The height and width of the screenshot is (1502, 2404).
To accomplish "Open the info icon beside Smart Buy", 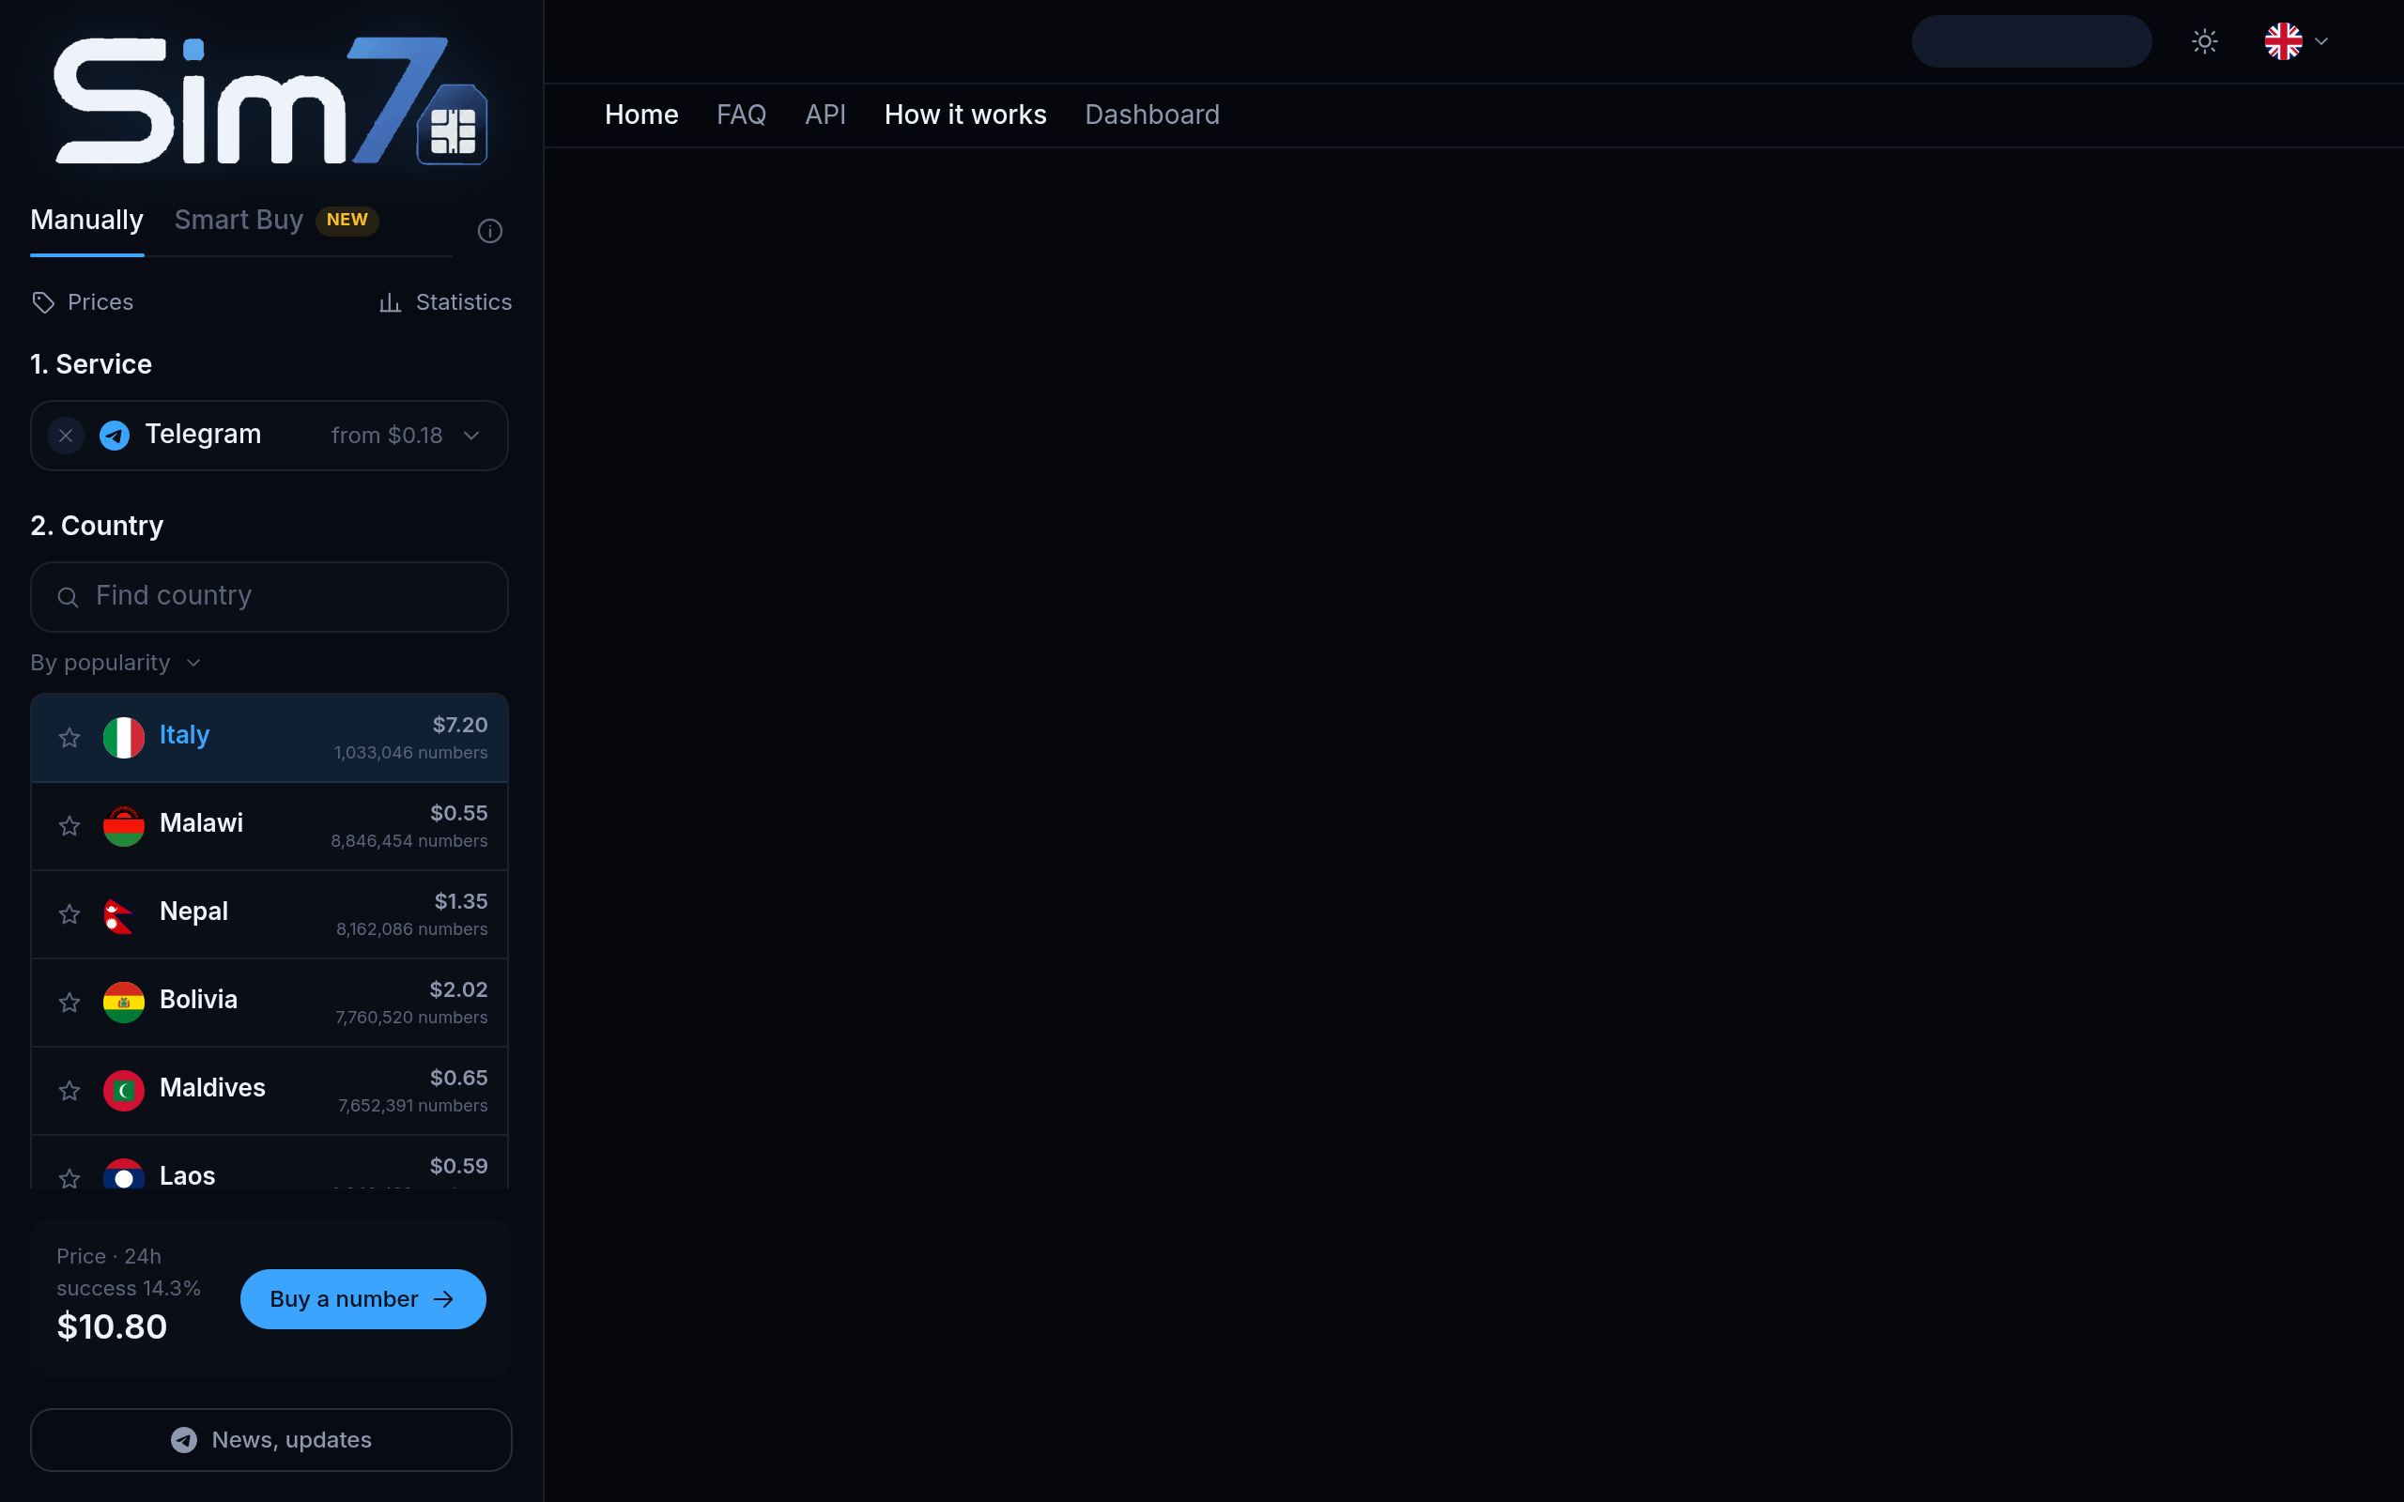I will coord(490,232).
